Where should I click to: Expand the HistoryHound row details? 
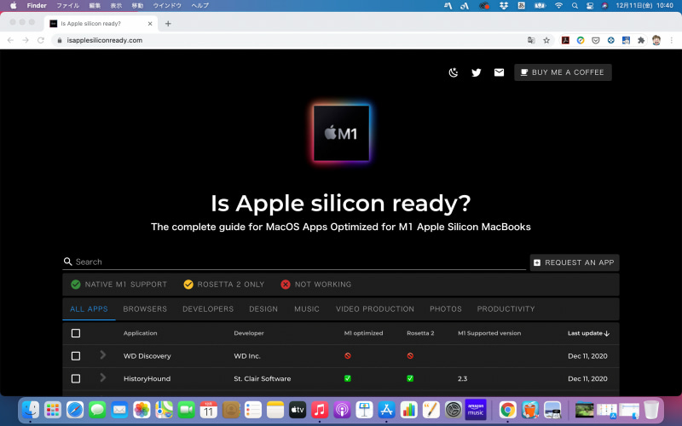click(102, 377)
